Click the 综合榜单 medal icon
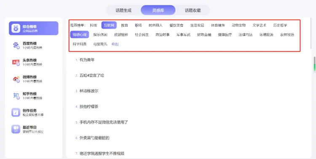This screenshot has height=159, width=316. (x=16, y=28)
